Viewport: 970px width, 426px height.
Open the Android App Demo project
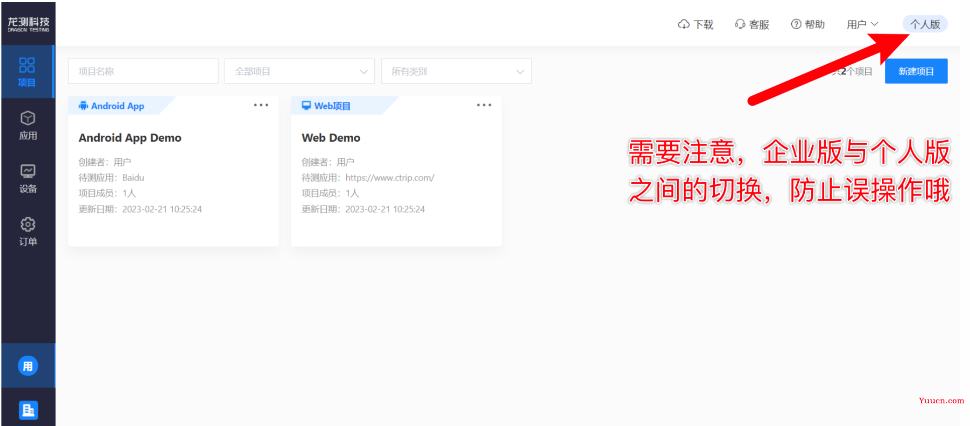(130, 138)
